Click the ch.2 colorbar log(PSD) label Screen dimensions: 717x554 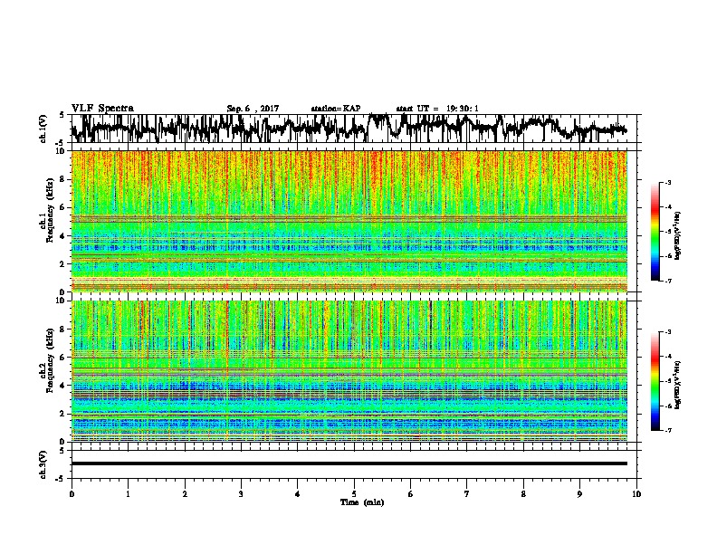tap(677, 385)
